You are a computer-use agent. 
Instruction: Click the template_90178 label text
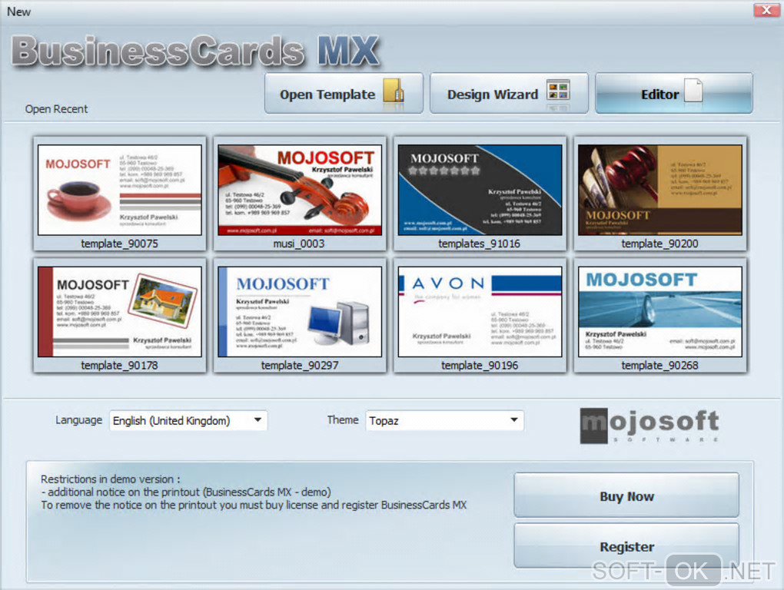click(119, 366)
